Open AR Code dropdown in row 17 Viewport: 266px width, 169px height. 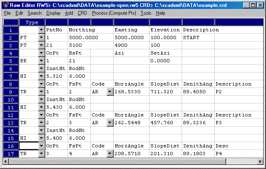[x=110, y=154]
